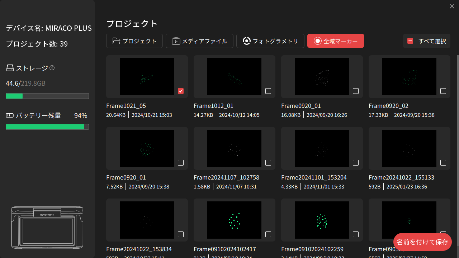Open the Frame20241022_153834 thumbnail
The image size is (459, 258).
[147, 220]
